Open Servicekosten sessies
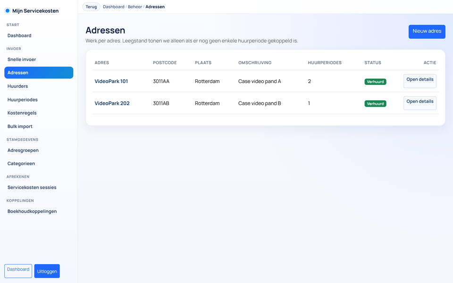Image resolution: width=453 pixels, height=283 pixels. coord(32,187)
